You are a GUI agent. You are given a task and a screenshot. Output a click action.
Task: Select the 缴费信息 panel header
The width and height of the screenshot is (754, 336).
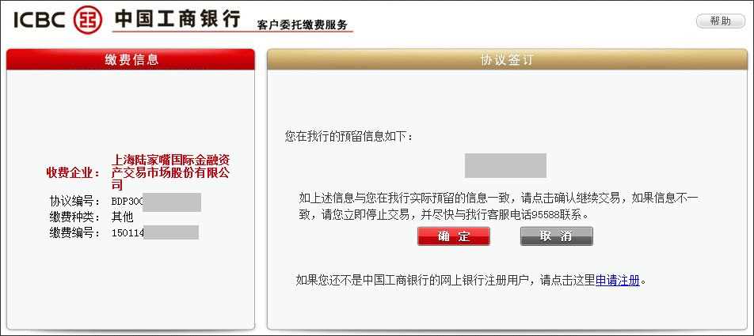[131, 59]
